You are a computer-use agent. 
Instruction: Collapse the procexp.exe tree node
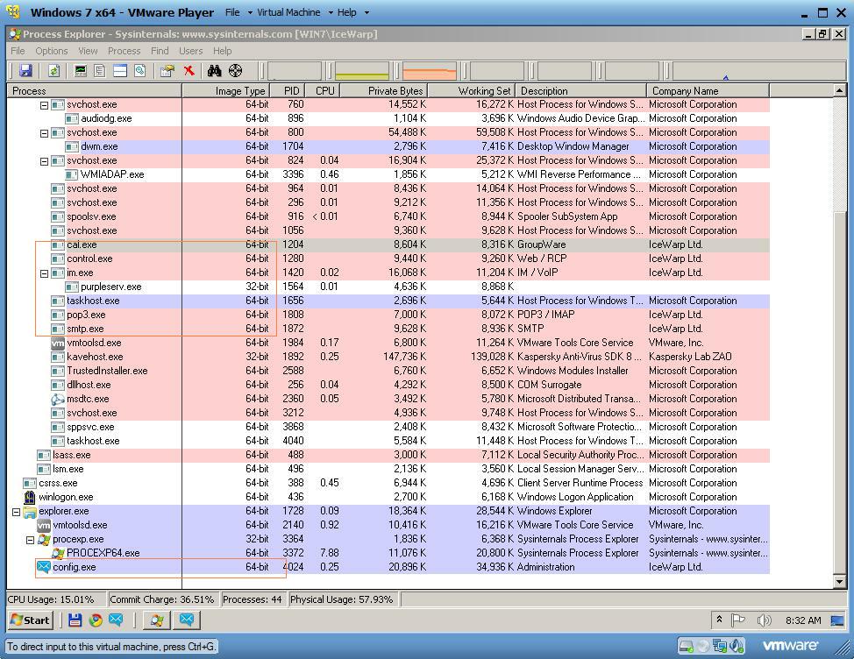31,540
